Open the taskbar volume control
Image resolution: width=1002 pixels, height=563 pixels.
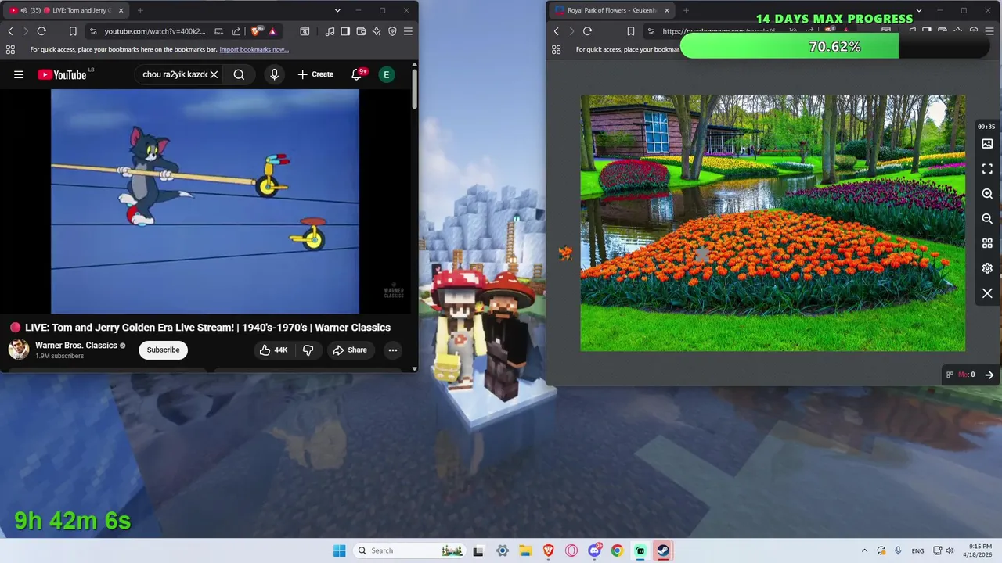(950, 550)
